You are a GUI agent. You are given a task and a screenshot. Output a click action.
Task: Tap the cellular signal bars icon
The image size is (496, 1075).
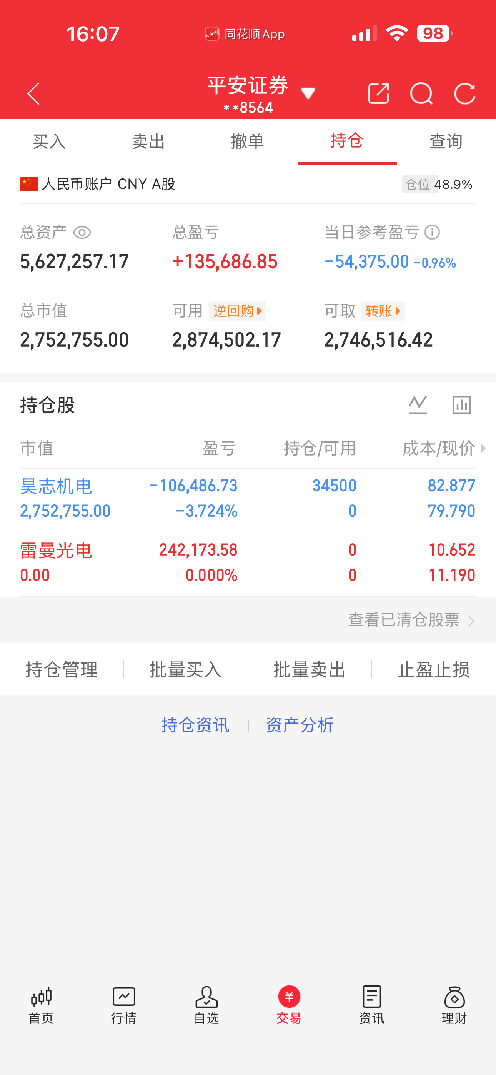(364, 33)
